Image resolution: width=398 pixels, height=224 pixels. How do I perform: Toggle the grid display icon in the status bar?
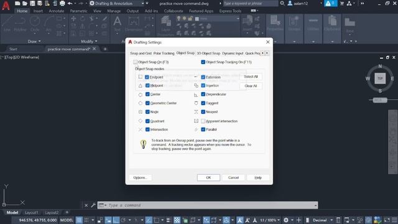pyautogui.click(x=79, y=220)
